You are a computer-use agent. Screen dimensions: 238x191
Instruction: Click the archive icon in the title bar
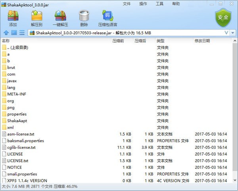pyautogui.click(x=4, y=5)
